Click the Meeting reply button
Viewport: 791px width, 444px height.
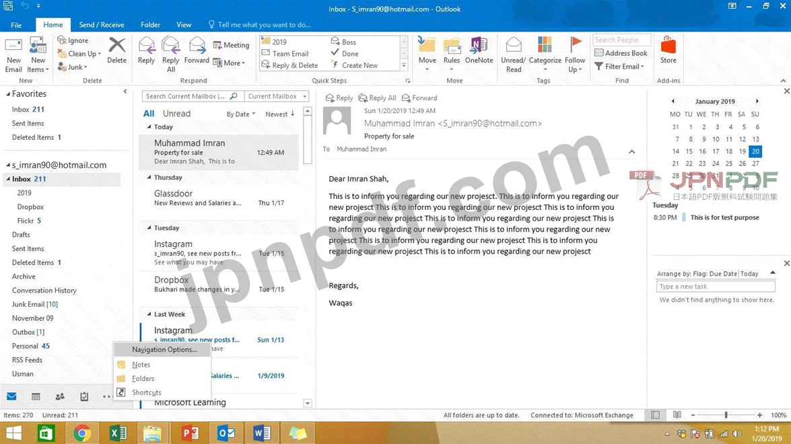tap(231, 45)
